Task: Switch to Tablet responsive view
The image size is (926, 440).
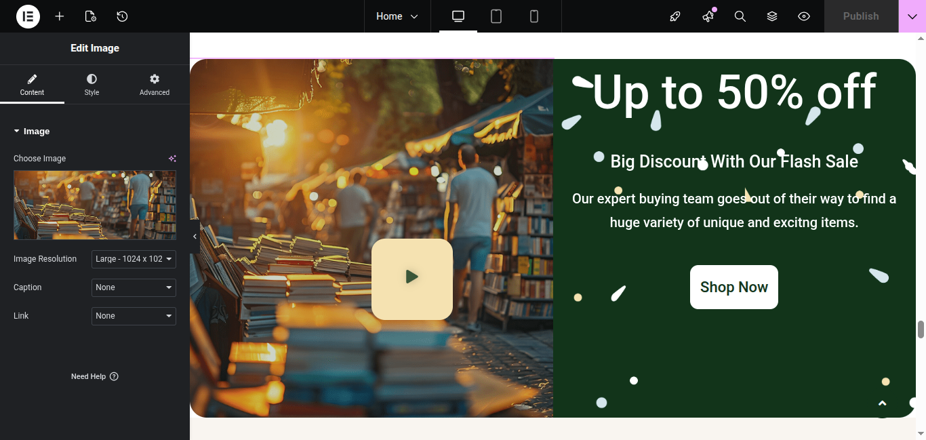Action: 496,16
